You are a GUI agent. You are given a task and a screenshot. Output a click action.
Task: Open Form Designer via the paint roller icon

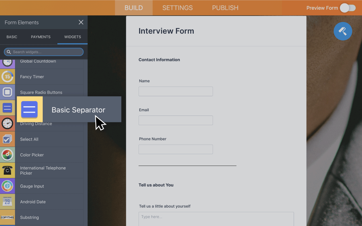tap(343, 31)
